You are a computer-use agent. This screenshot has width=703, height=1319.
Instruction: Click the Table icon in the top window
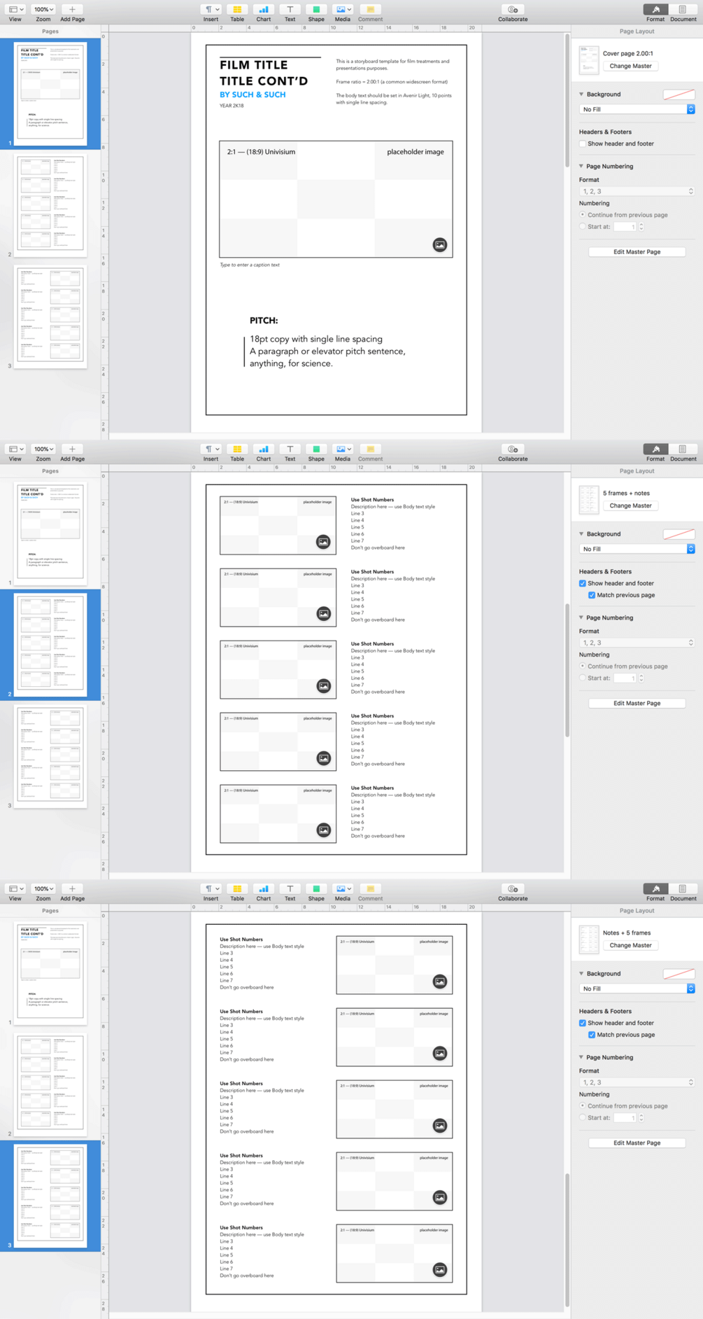(237, 10)
